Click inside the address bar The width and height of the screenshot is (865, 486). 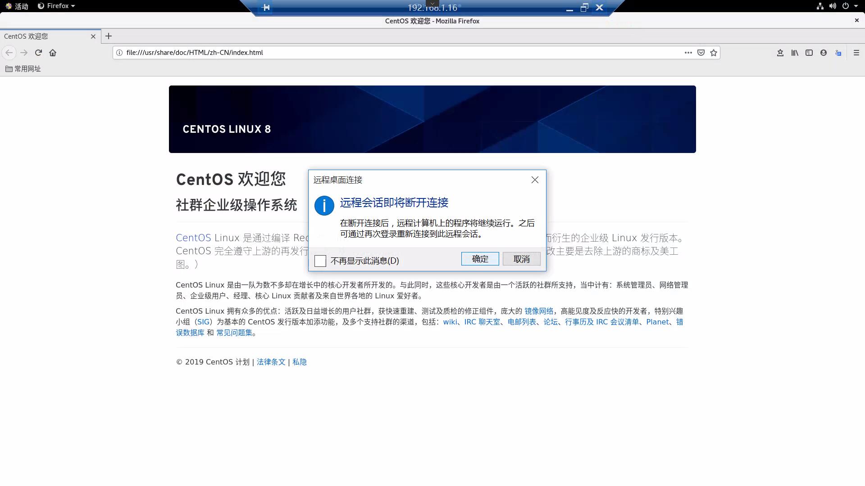(360, 53)
